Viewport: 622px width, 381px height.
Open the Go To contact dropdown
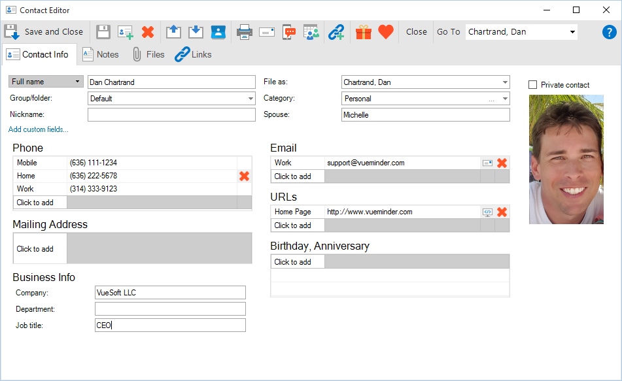coord(573,31)
